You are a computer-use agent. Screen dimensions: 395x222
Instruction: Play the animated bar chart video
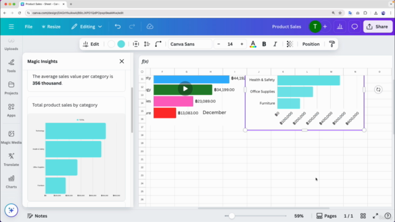pos(185,89)
